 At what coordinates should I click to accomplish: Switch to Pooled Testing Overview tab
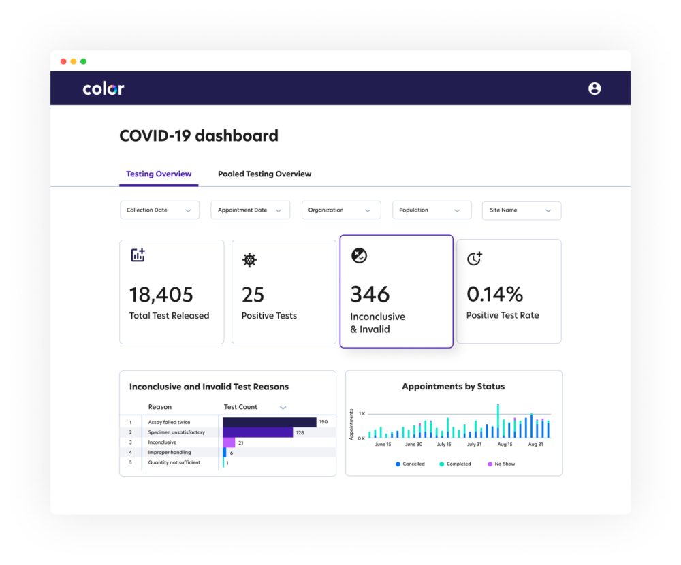[264, 174]
